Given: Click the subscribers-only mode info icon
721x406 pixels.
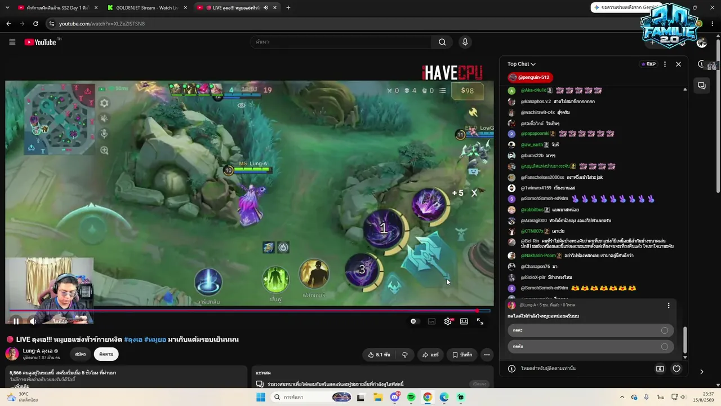Looking at the screenshot, I should click(511, 369).
